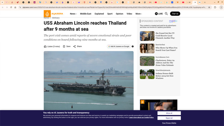Open the Video section

coord(129,14)
